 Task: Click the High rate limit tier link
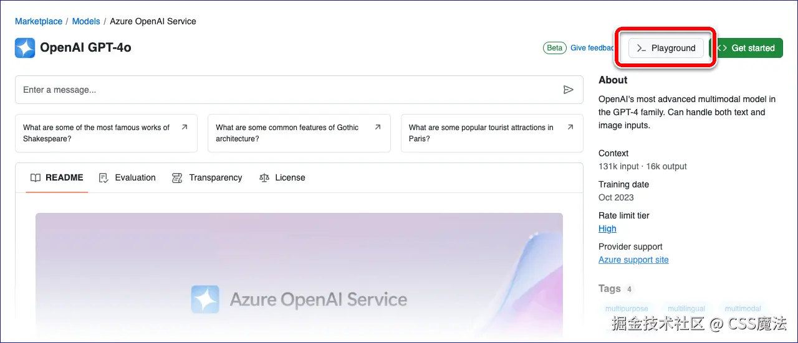click(607, 228)
